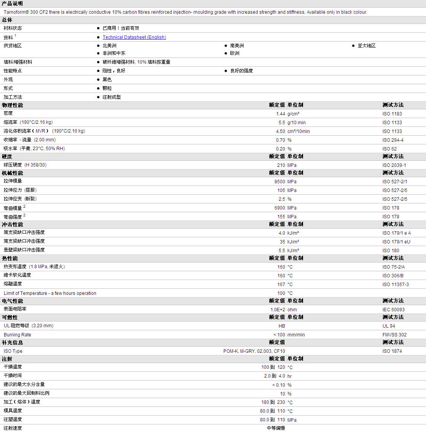
Task: Click the ISO 179/1 e A test method
Action: [x=397, y=233]
